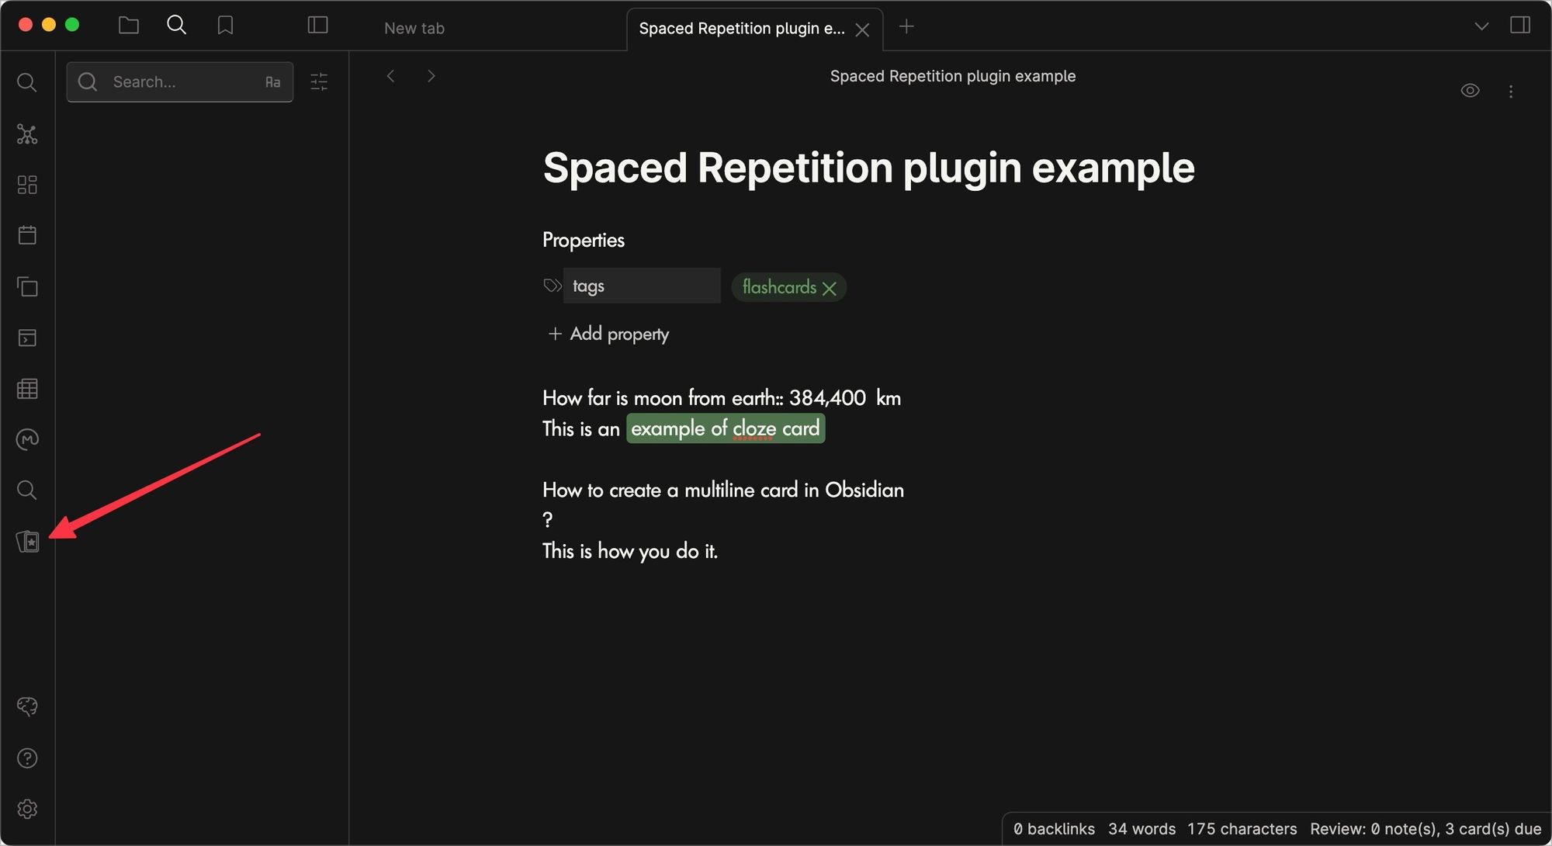Open the daily note calendar icon
The image size is (1552, 846).
point(27,235)
